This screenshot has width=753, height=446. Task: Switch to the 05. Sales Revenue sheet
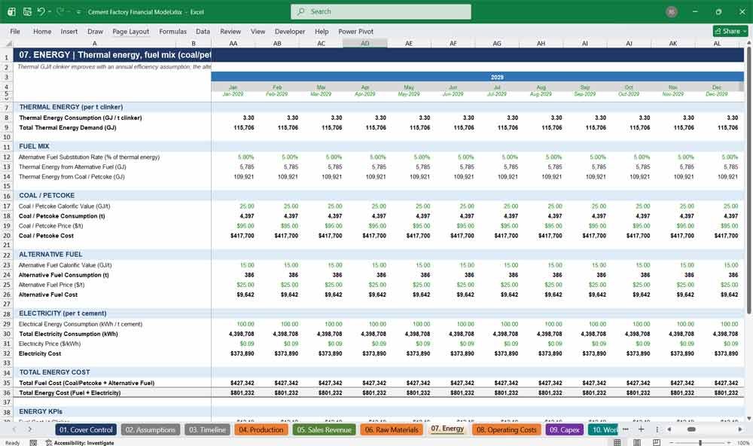pos(324,429)
